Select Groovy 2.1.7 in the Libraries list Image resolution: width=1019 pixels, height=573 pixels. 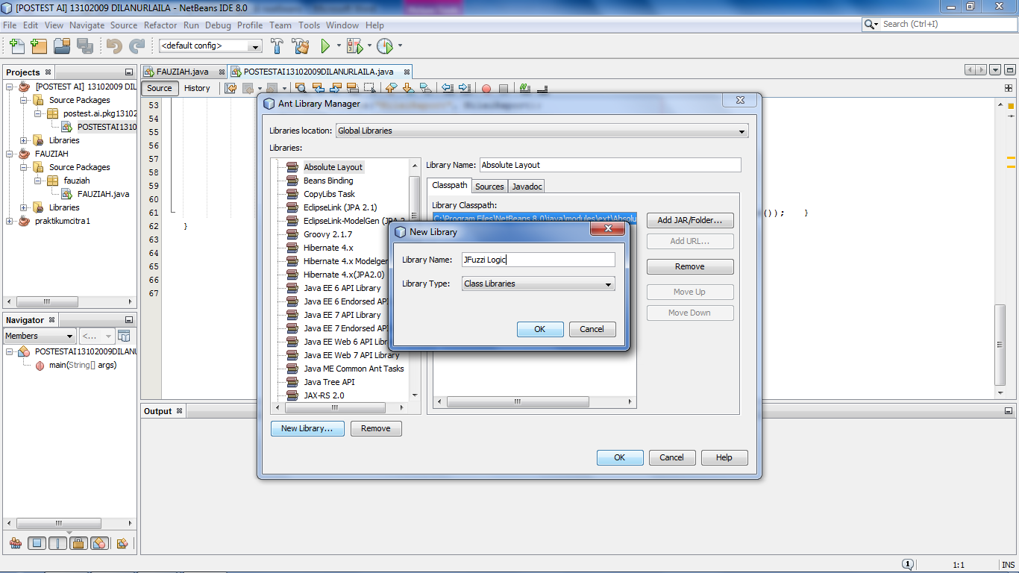click(327, 234)
